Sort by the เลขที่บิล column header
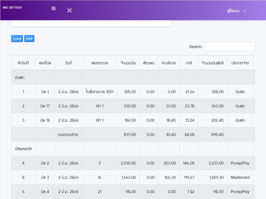 click(45, 63)
